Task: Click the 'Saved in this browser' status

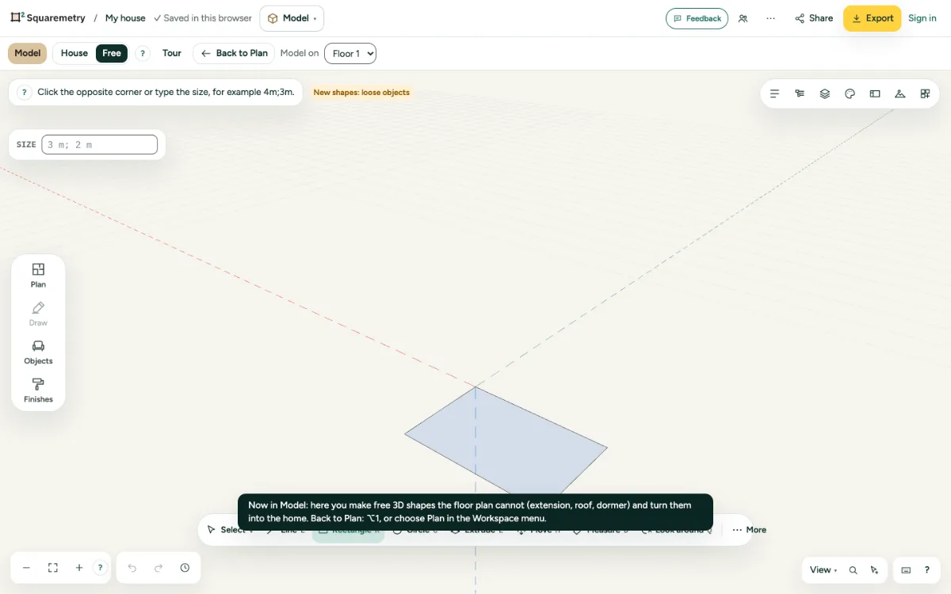Action: click(x=203, y=18)
